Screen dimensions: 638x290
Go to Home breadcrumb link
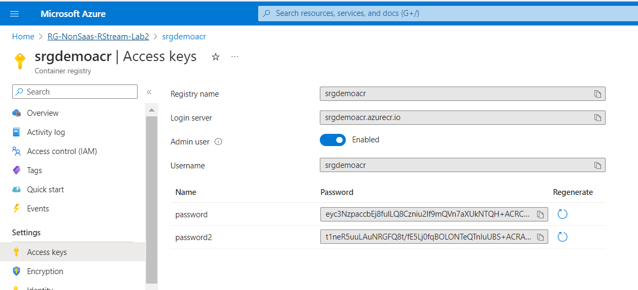tap(23, 37)
